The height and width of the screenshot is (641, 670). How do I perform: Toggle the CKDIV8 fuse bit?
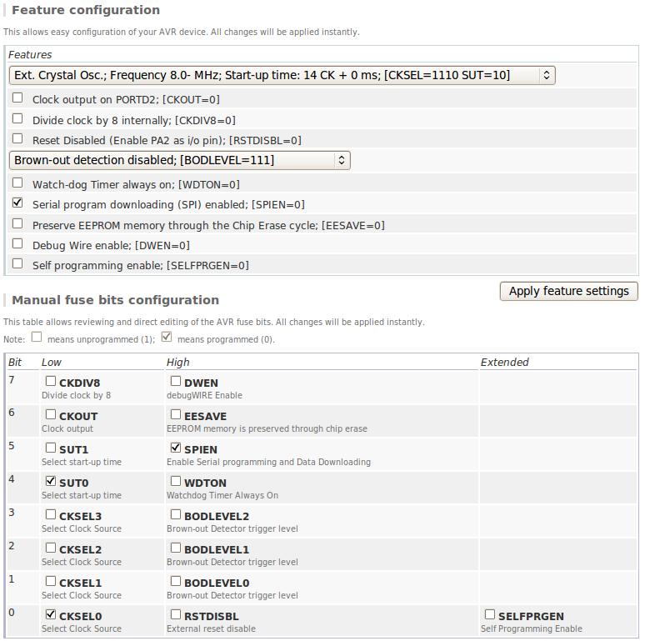pos(51,382)
